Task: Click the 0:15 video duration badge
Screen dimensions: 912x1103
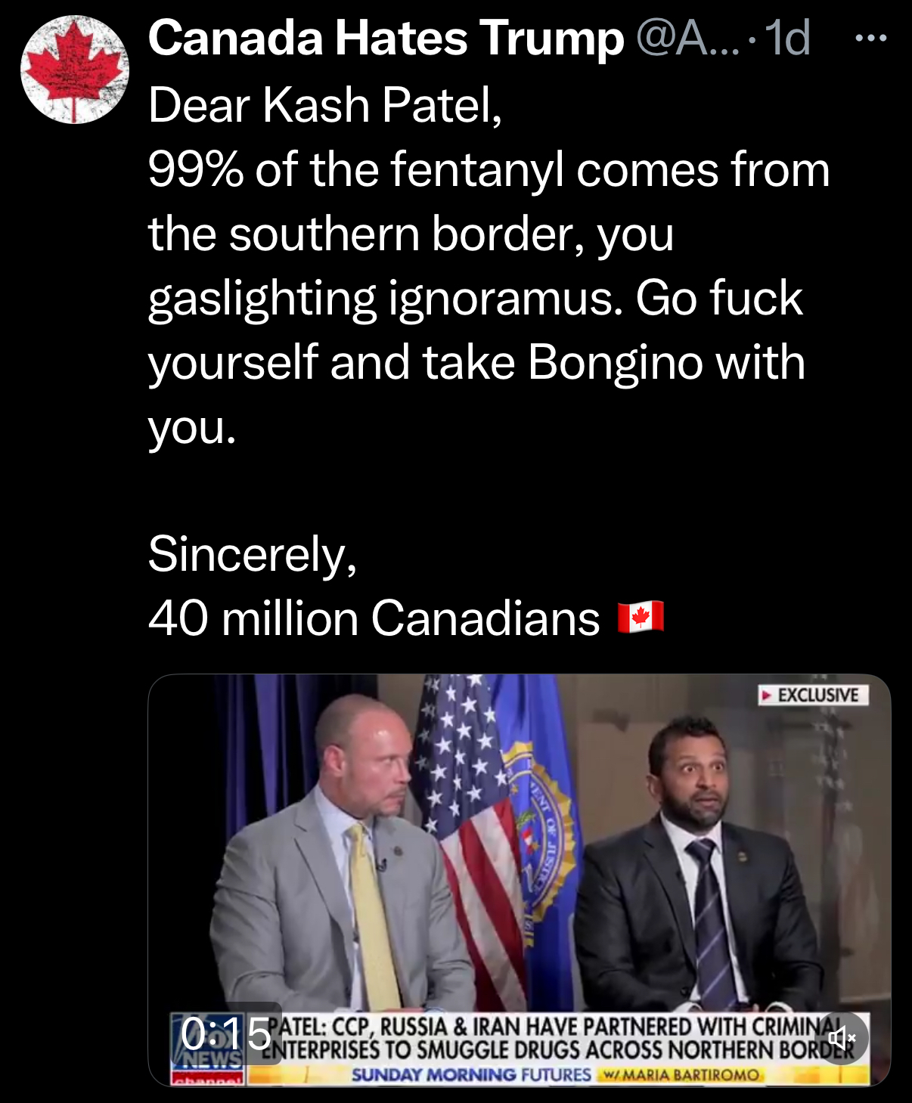Action: 225,1033
